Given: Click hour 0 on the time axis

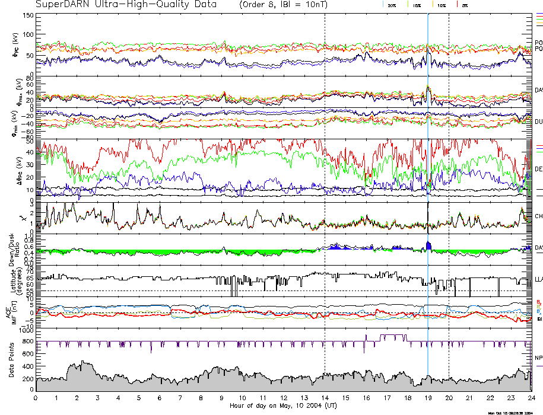Looking at the screenshot, I should (x=36, y=398).
